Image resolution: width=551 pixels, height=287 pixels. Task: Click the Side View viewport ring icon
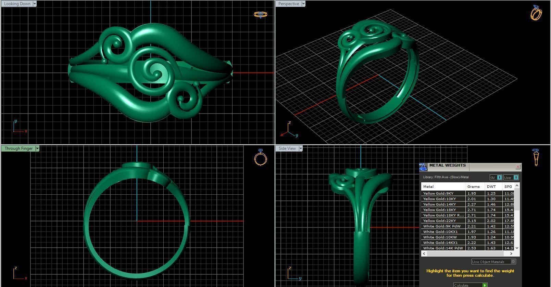coord(536,157)
